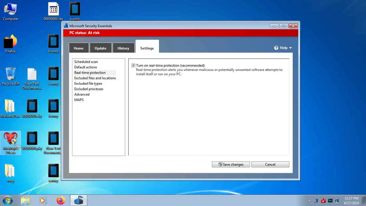The height and width of the screenshot is (206, 366).
Task: Open Windows Explorer from the taskbar
Action: coord(25,201)
